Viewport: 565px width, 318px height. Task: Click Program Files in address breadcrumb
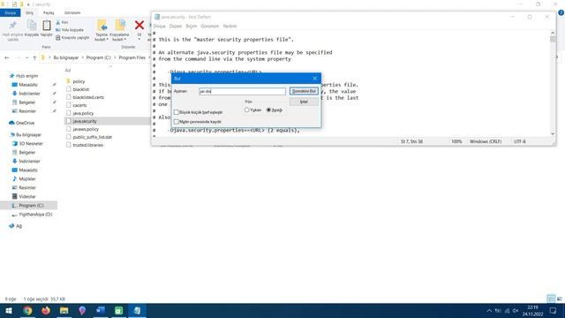[132, 57]
